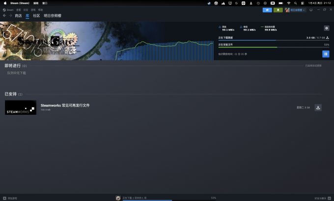
Task: Click the estimated time remaining text
Action: 233,54
